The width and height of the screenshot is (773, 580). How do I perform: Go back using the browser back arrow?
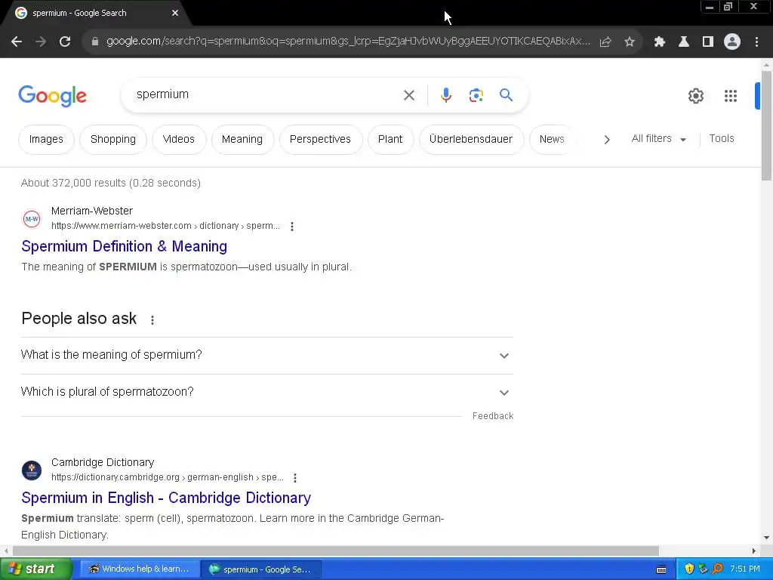(x=17, y=42)
